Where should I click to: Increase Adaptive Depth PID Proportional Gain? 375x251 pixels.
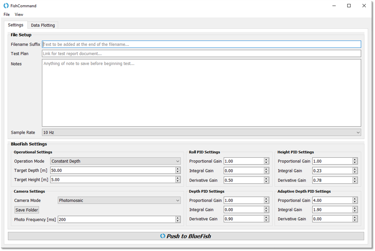click(355, 199)
